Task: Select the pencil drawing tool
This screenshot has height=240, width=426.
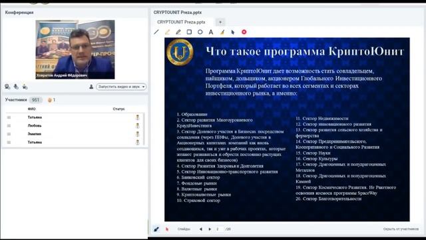Action: pos(178,32)
